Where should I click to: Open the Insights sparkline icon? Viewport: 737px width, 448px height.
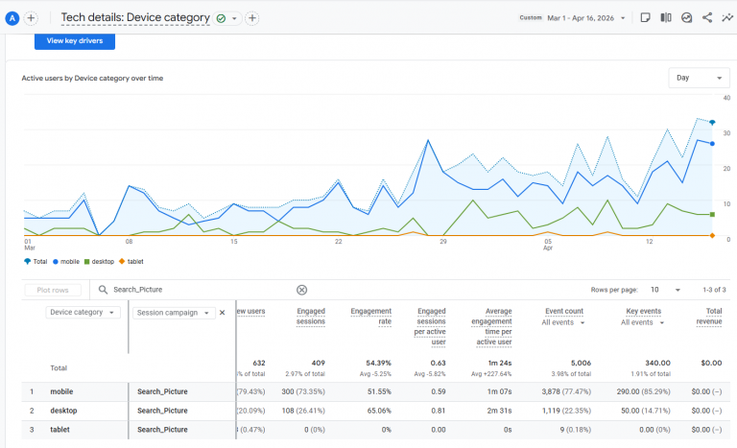click(727, 17)
